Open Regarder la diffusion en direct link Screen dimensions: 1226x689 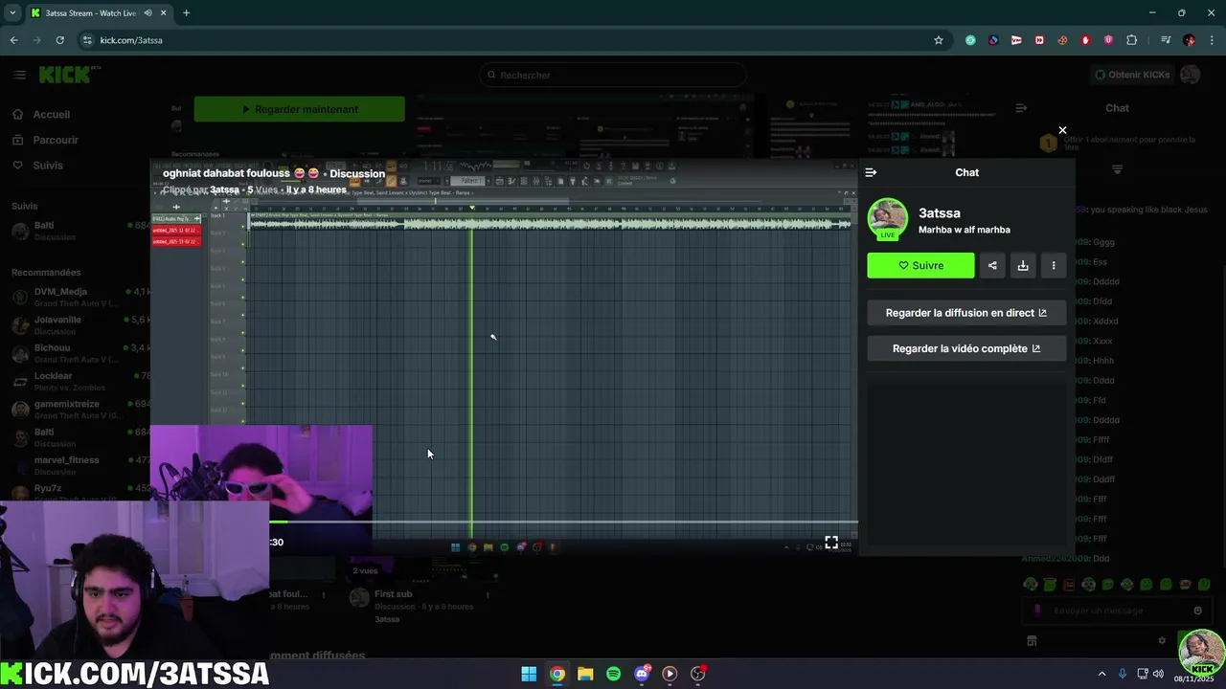pyautogui.click(x=966, y=313)
